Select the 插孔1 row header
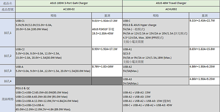Screen dimensions: 220x112 point(8,33)
